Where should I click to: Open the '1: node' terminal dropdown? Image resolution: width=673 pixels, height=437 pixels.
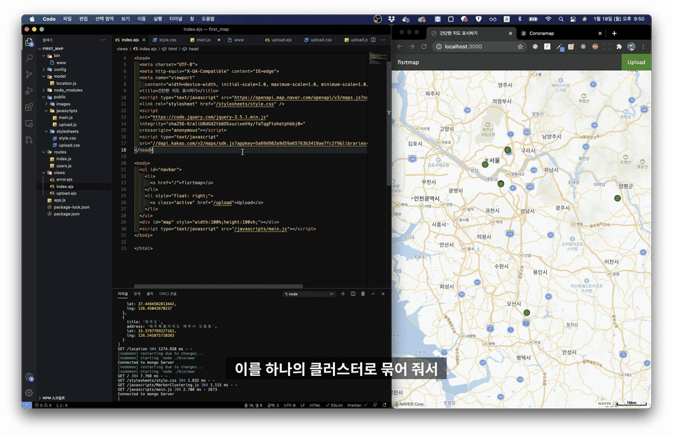click(x=308, y=294)
